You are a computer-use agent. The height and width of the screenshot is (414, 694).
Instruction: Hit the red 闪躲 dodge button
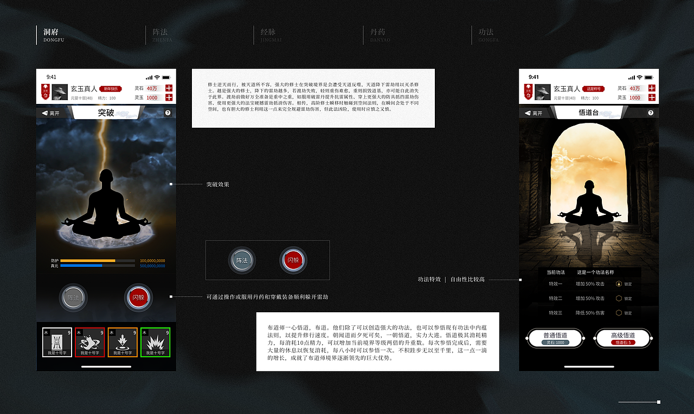138,298
